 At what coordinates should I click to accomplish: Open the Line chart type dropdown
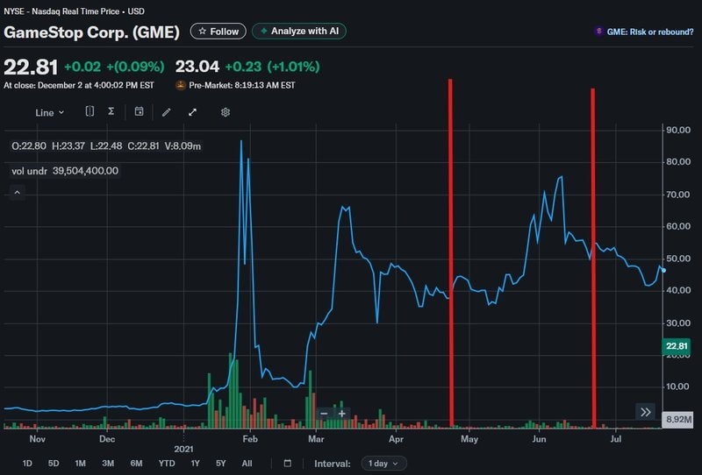[49, 112]
